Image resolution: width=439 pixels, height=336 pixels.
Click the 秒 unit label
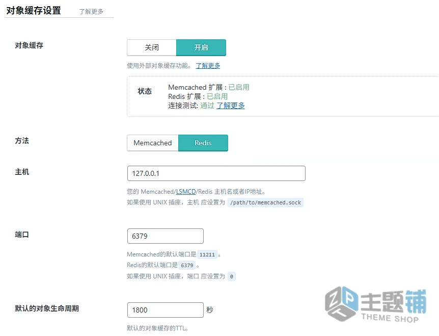pyautogui.click(x=210, y=310)
